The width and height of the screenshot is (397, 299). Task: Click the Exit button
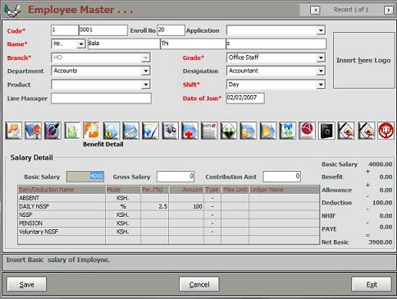[372, 284]
